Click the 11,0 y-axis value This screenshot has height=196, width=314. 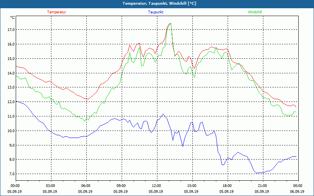coord(11,116)
